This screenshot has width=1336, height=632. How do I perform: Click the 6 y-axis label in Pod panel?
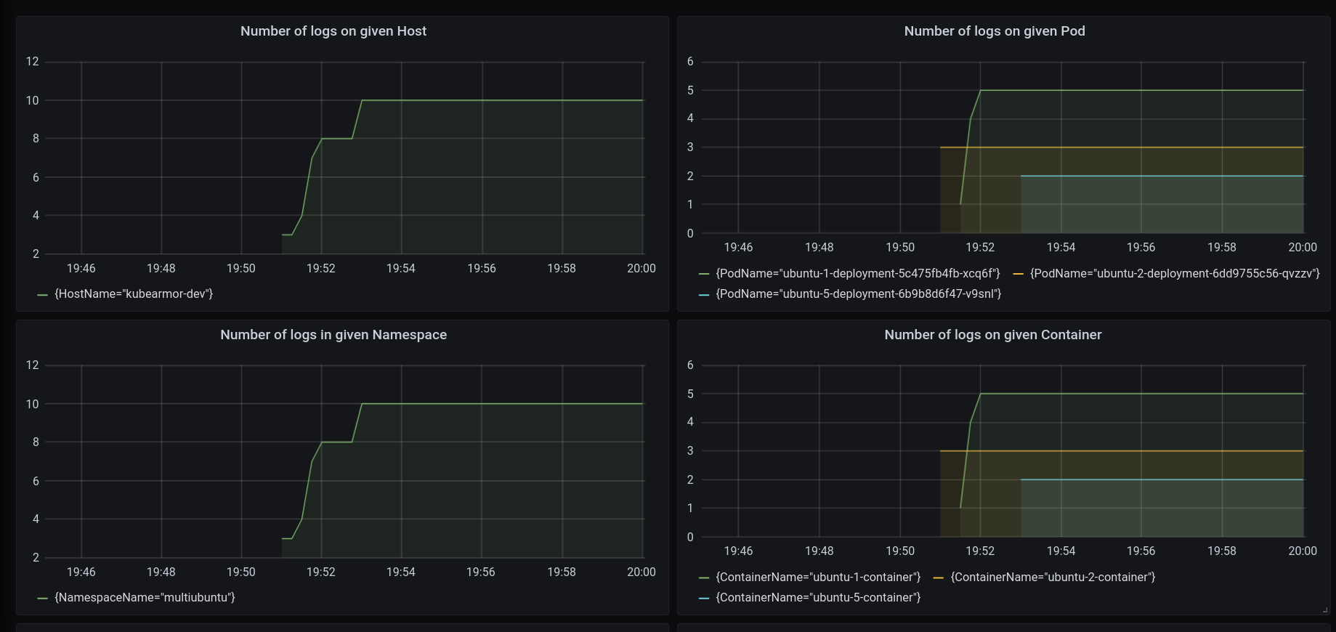point(690,62)
